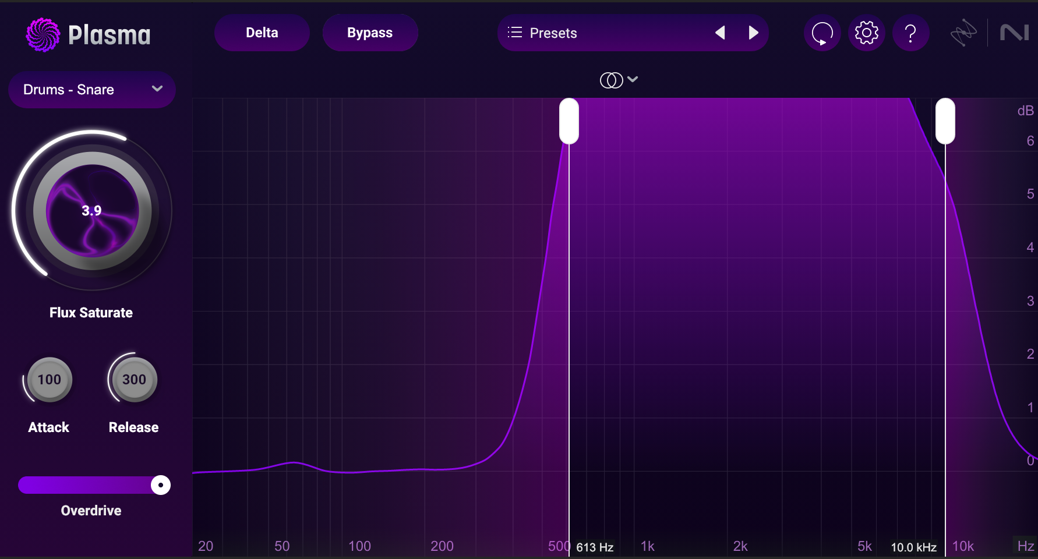Click the 10.0 kHz frequency readout
This screenshot has width=1038, height=559.
(x=913, y=547)
